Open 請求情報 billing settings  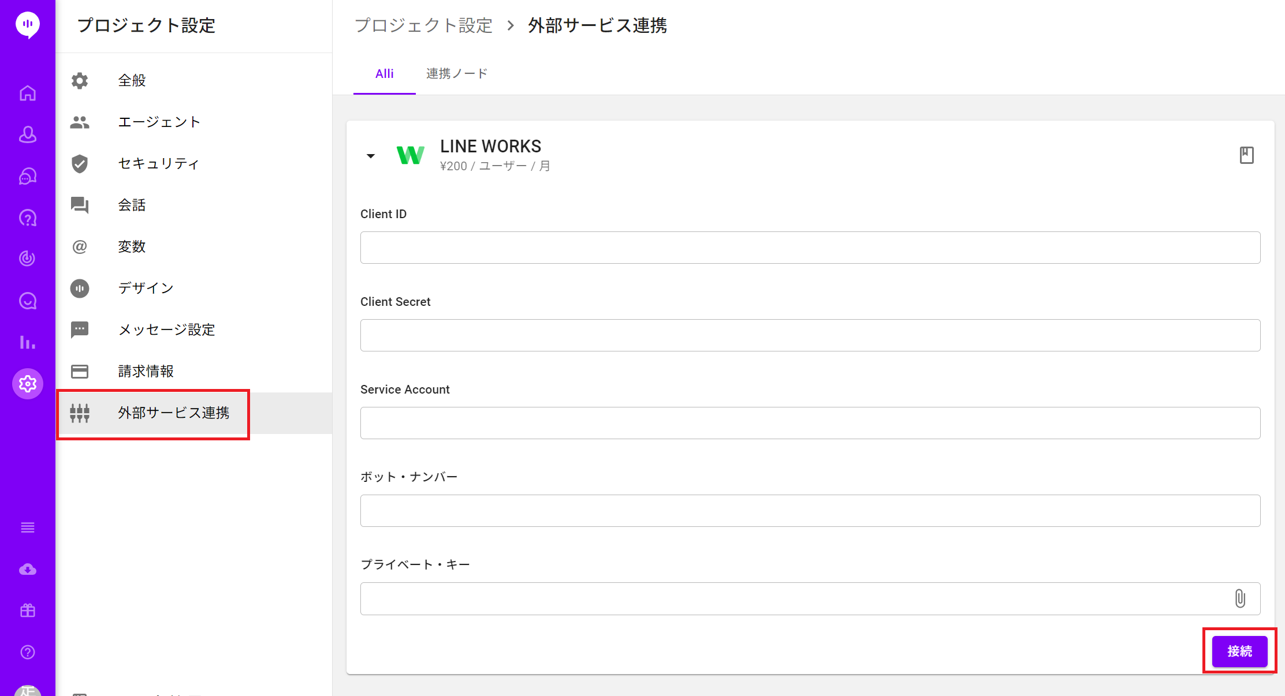pos(146,372)
